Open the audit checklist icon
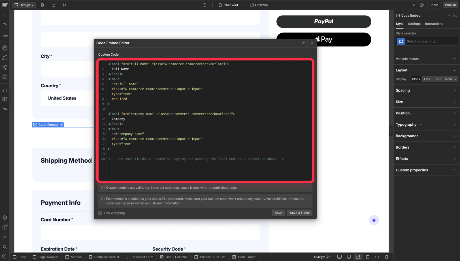 (5, 237)
